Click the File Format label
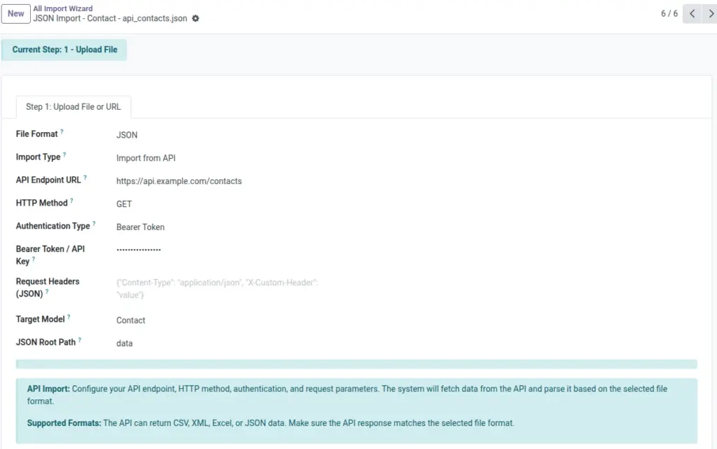 click(x=36, y=134)
